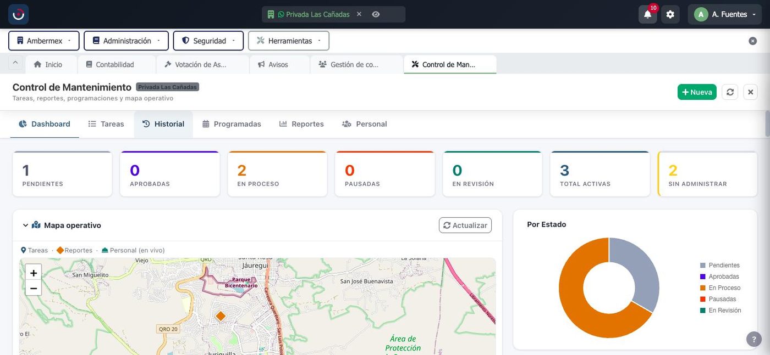
Task: Click the map zoom-out minus button
Action: pyautogui.click(x=34, y=288)
